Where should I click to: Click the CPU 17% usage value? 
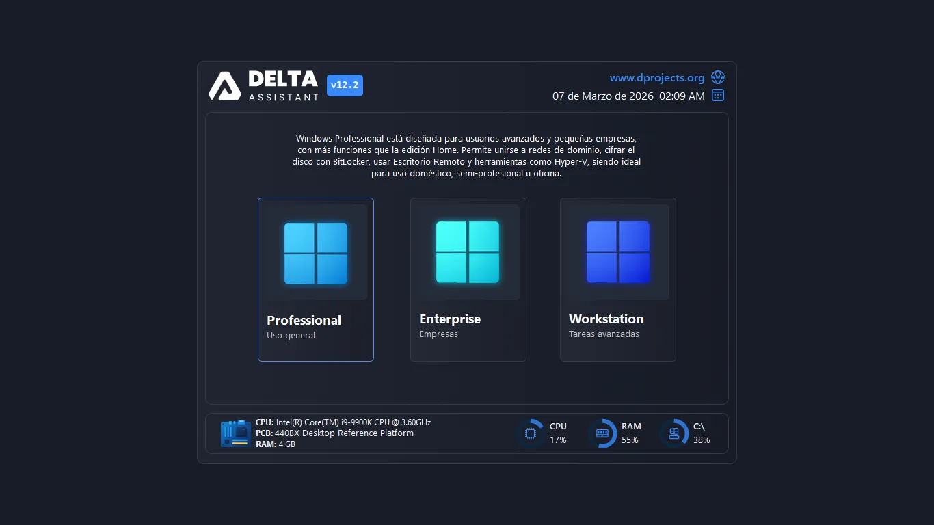[558, 440]
